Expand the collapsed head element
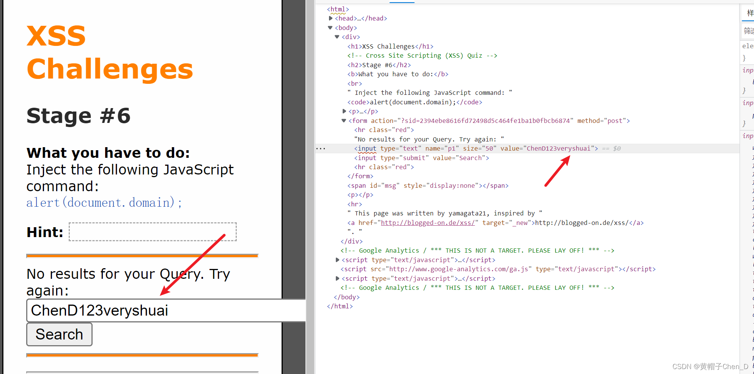The width and height of the screenshot is (754, 374). 331,18
